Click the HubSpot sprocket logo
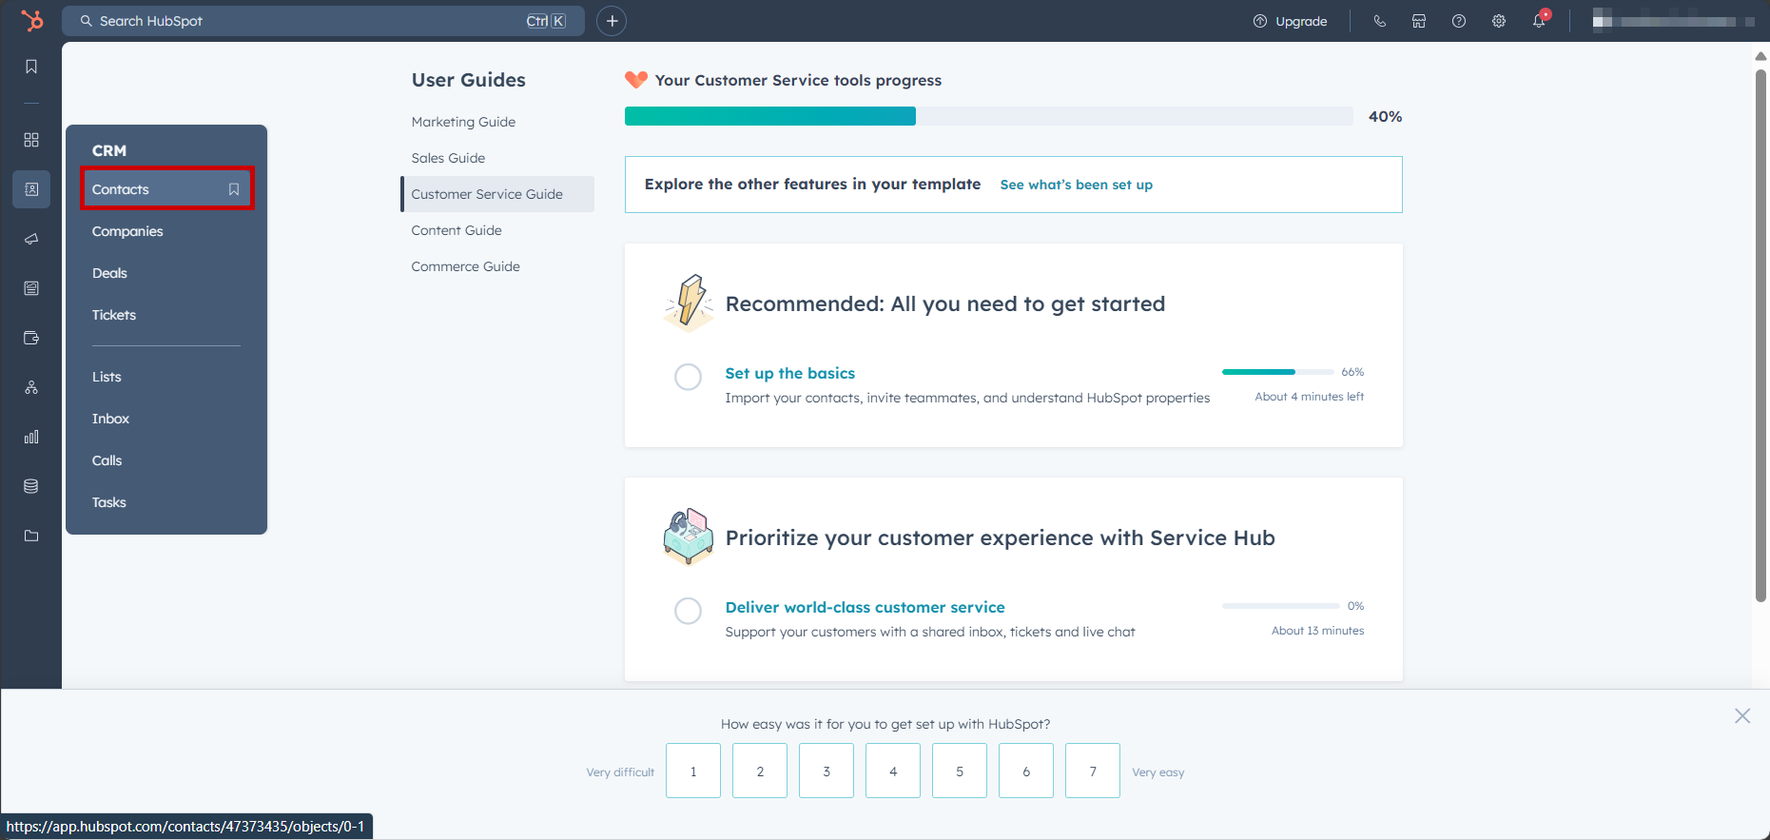The height and width of the screenshot is (840, 1770). click(x=31, y=20)
